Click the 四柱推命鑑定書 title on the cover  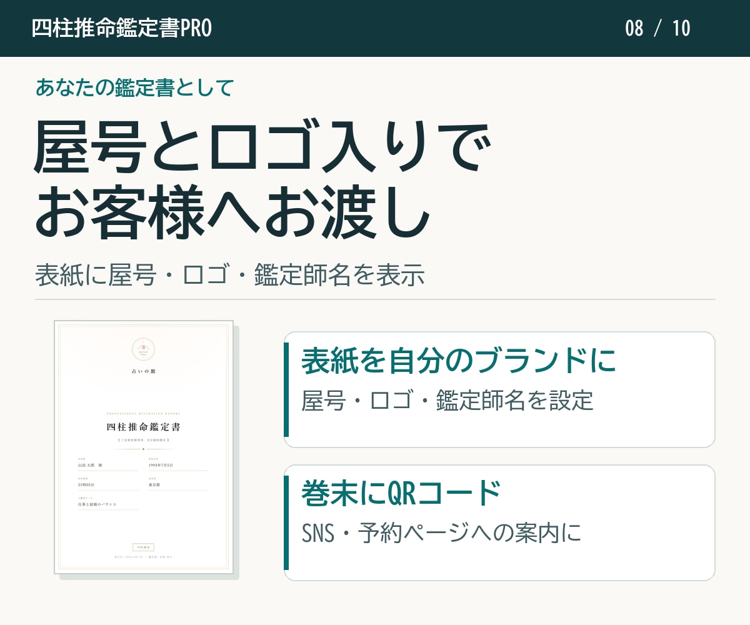144,427
